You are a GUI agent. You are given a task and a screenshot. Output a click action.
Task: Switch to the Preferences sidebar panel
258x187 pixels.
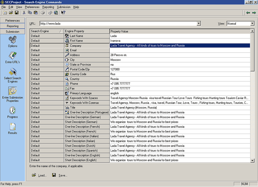point(13,20)
